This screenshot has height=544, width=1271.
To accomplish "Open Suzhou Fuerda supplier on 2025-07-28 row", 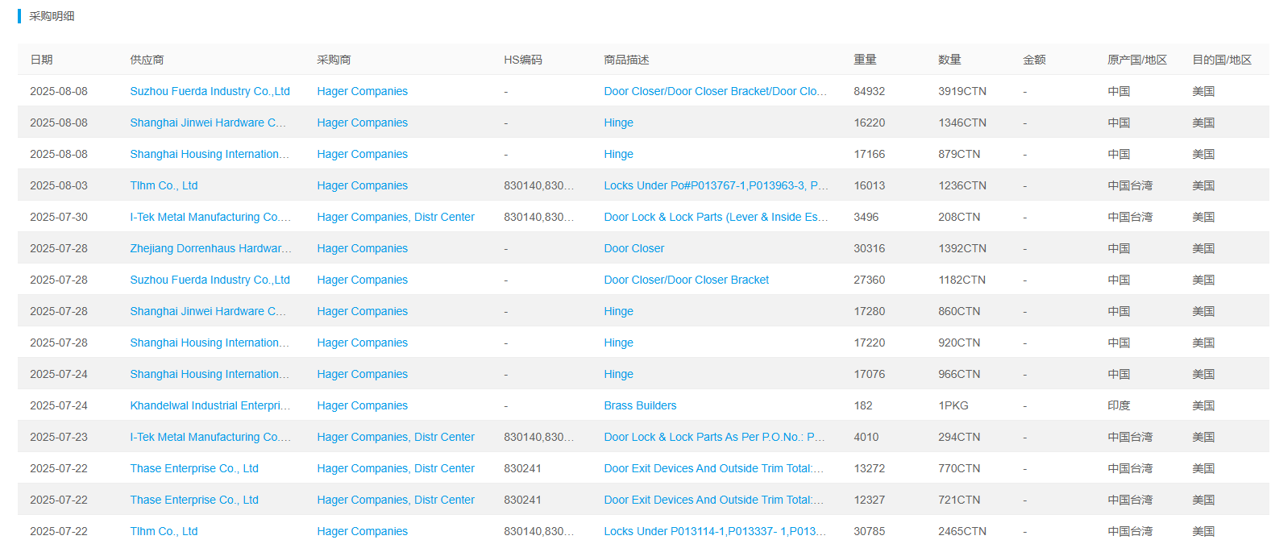I will pyautogui.click(x=210, y=280).
